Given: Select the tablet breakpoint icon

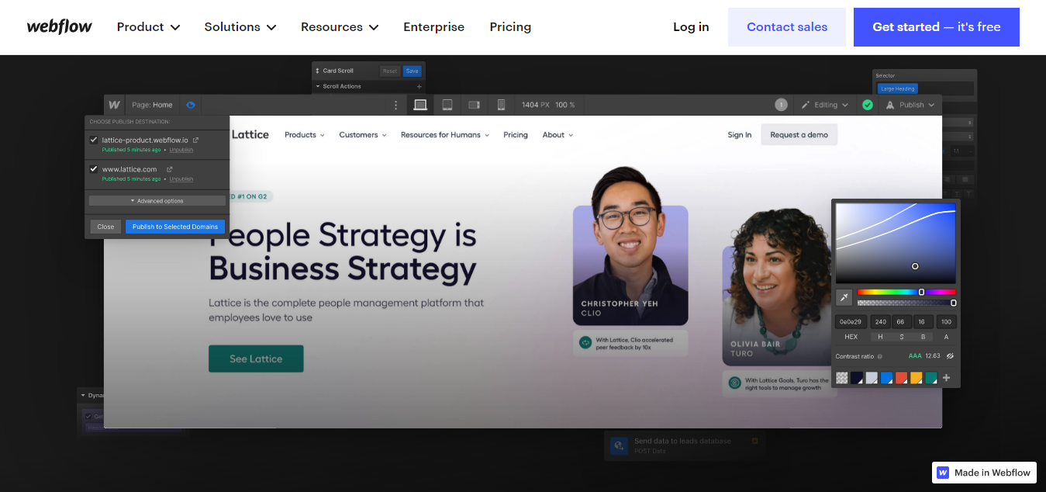Looking at the screenshot, I should [x=447, y=105].
